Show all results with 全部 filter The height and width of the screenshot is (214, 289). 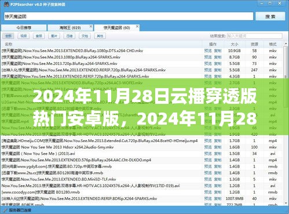click(x=8, y=36)
